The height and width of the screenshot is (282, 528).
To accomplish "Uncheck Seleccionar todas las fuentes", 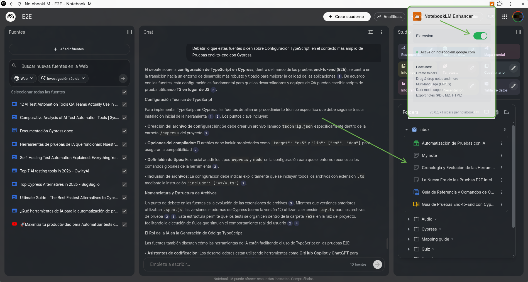I will pyautogui.click(x=124, y=92).
